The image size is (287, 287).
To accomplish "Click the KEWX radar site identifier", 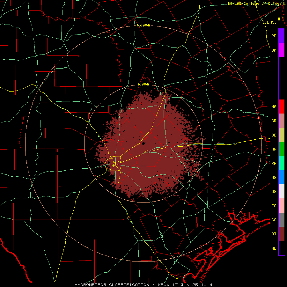I will click(x=164, y=285).
